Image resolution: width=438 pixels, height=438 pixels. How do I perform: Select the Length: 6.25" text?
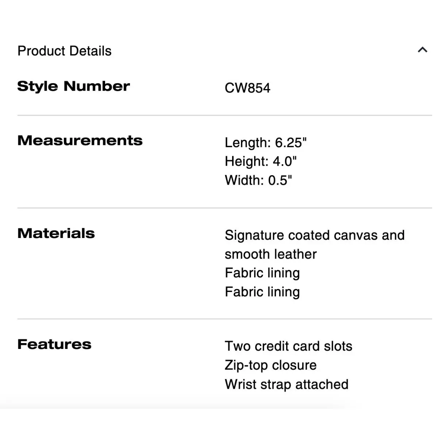(x=266, y=142)
